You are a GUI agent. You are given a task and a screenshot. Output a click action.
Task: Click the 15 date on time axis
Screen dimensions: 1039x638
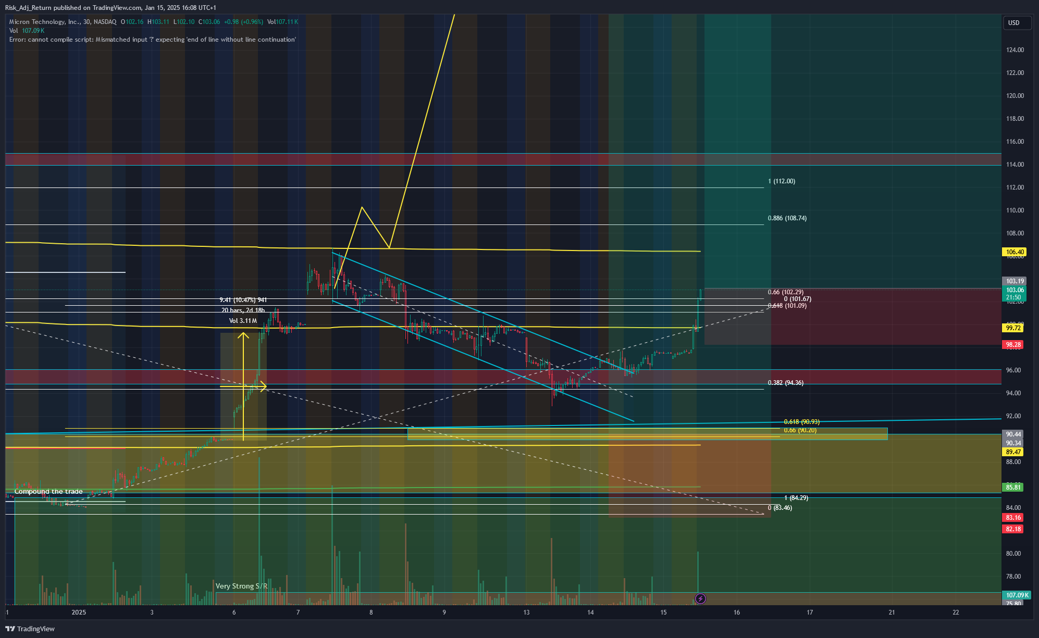663,612
